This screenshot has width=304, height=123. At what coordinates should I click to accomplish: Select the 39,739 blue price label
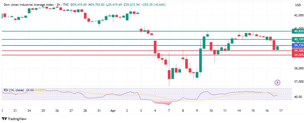[298, 46]
